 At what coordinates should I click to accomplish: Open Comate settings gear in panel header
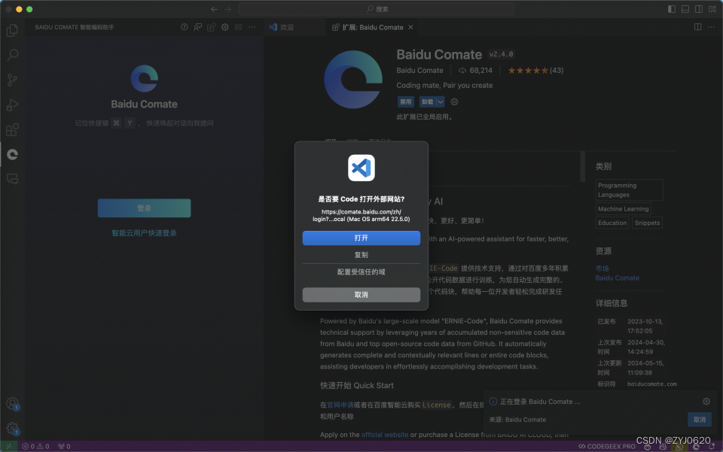[225, 27]
